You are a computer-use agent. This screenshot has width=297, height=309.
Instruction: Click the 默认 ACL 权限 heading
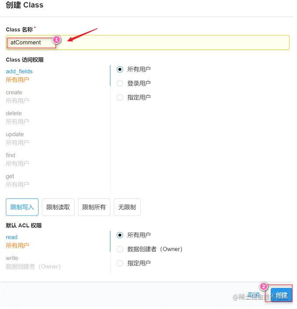24,226
